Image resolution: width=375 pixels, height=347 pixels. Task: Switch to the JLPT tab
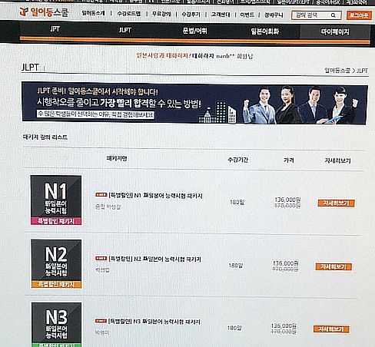[x=125, y=30]
